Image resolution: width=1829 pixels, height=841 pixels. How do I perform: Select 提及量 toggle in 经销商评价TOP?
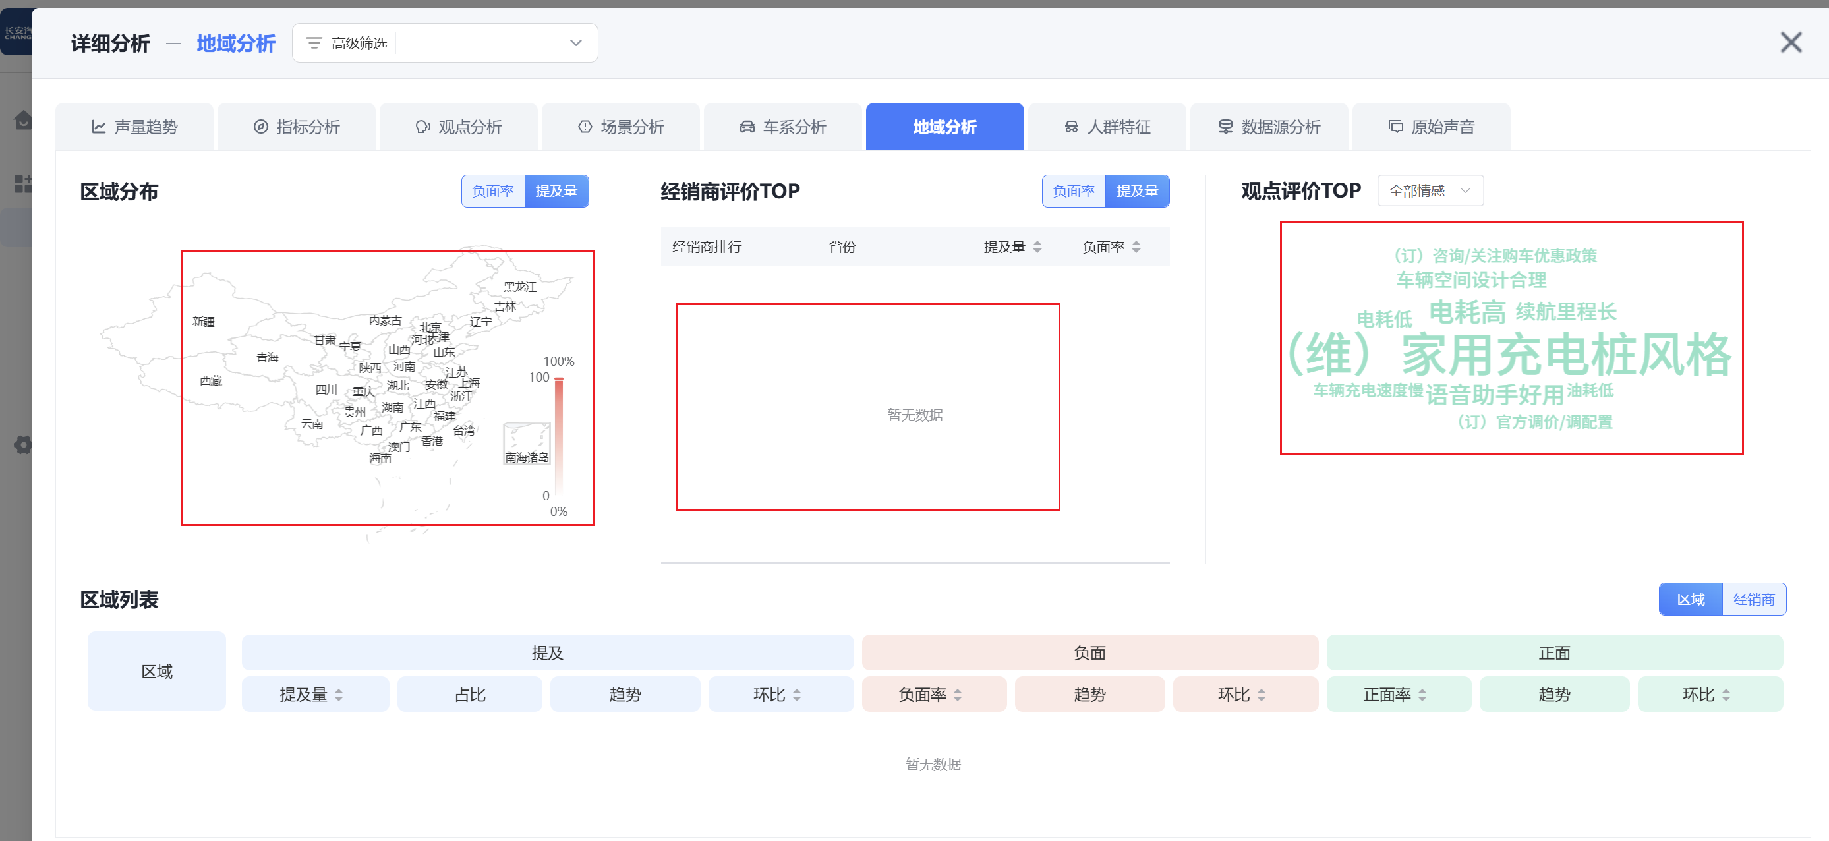[x=1137, y=191]
